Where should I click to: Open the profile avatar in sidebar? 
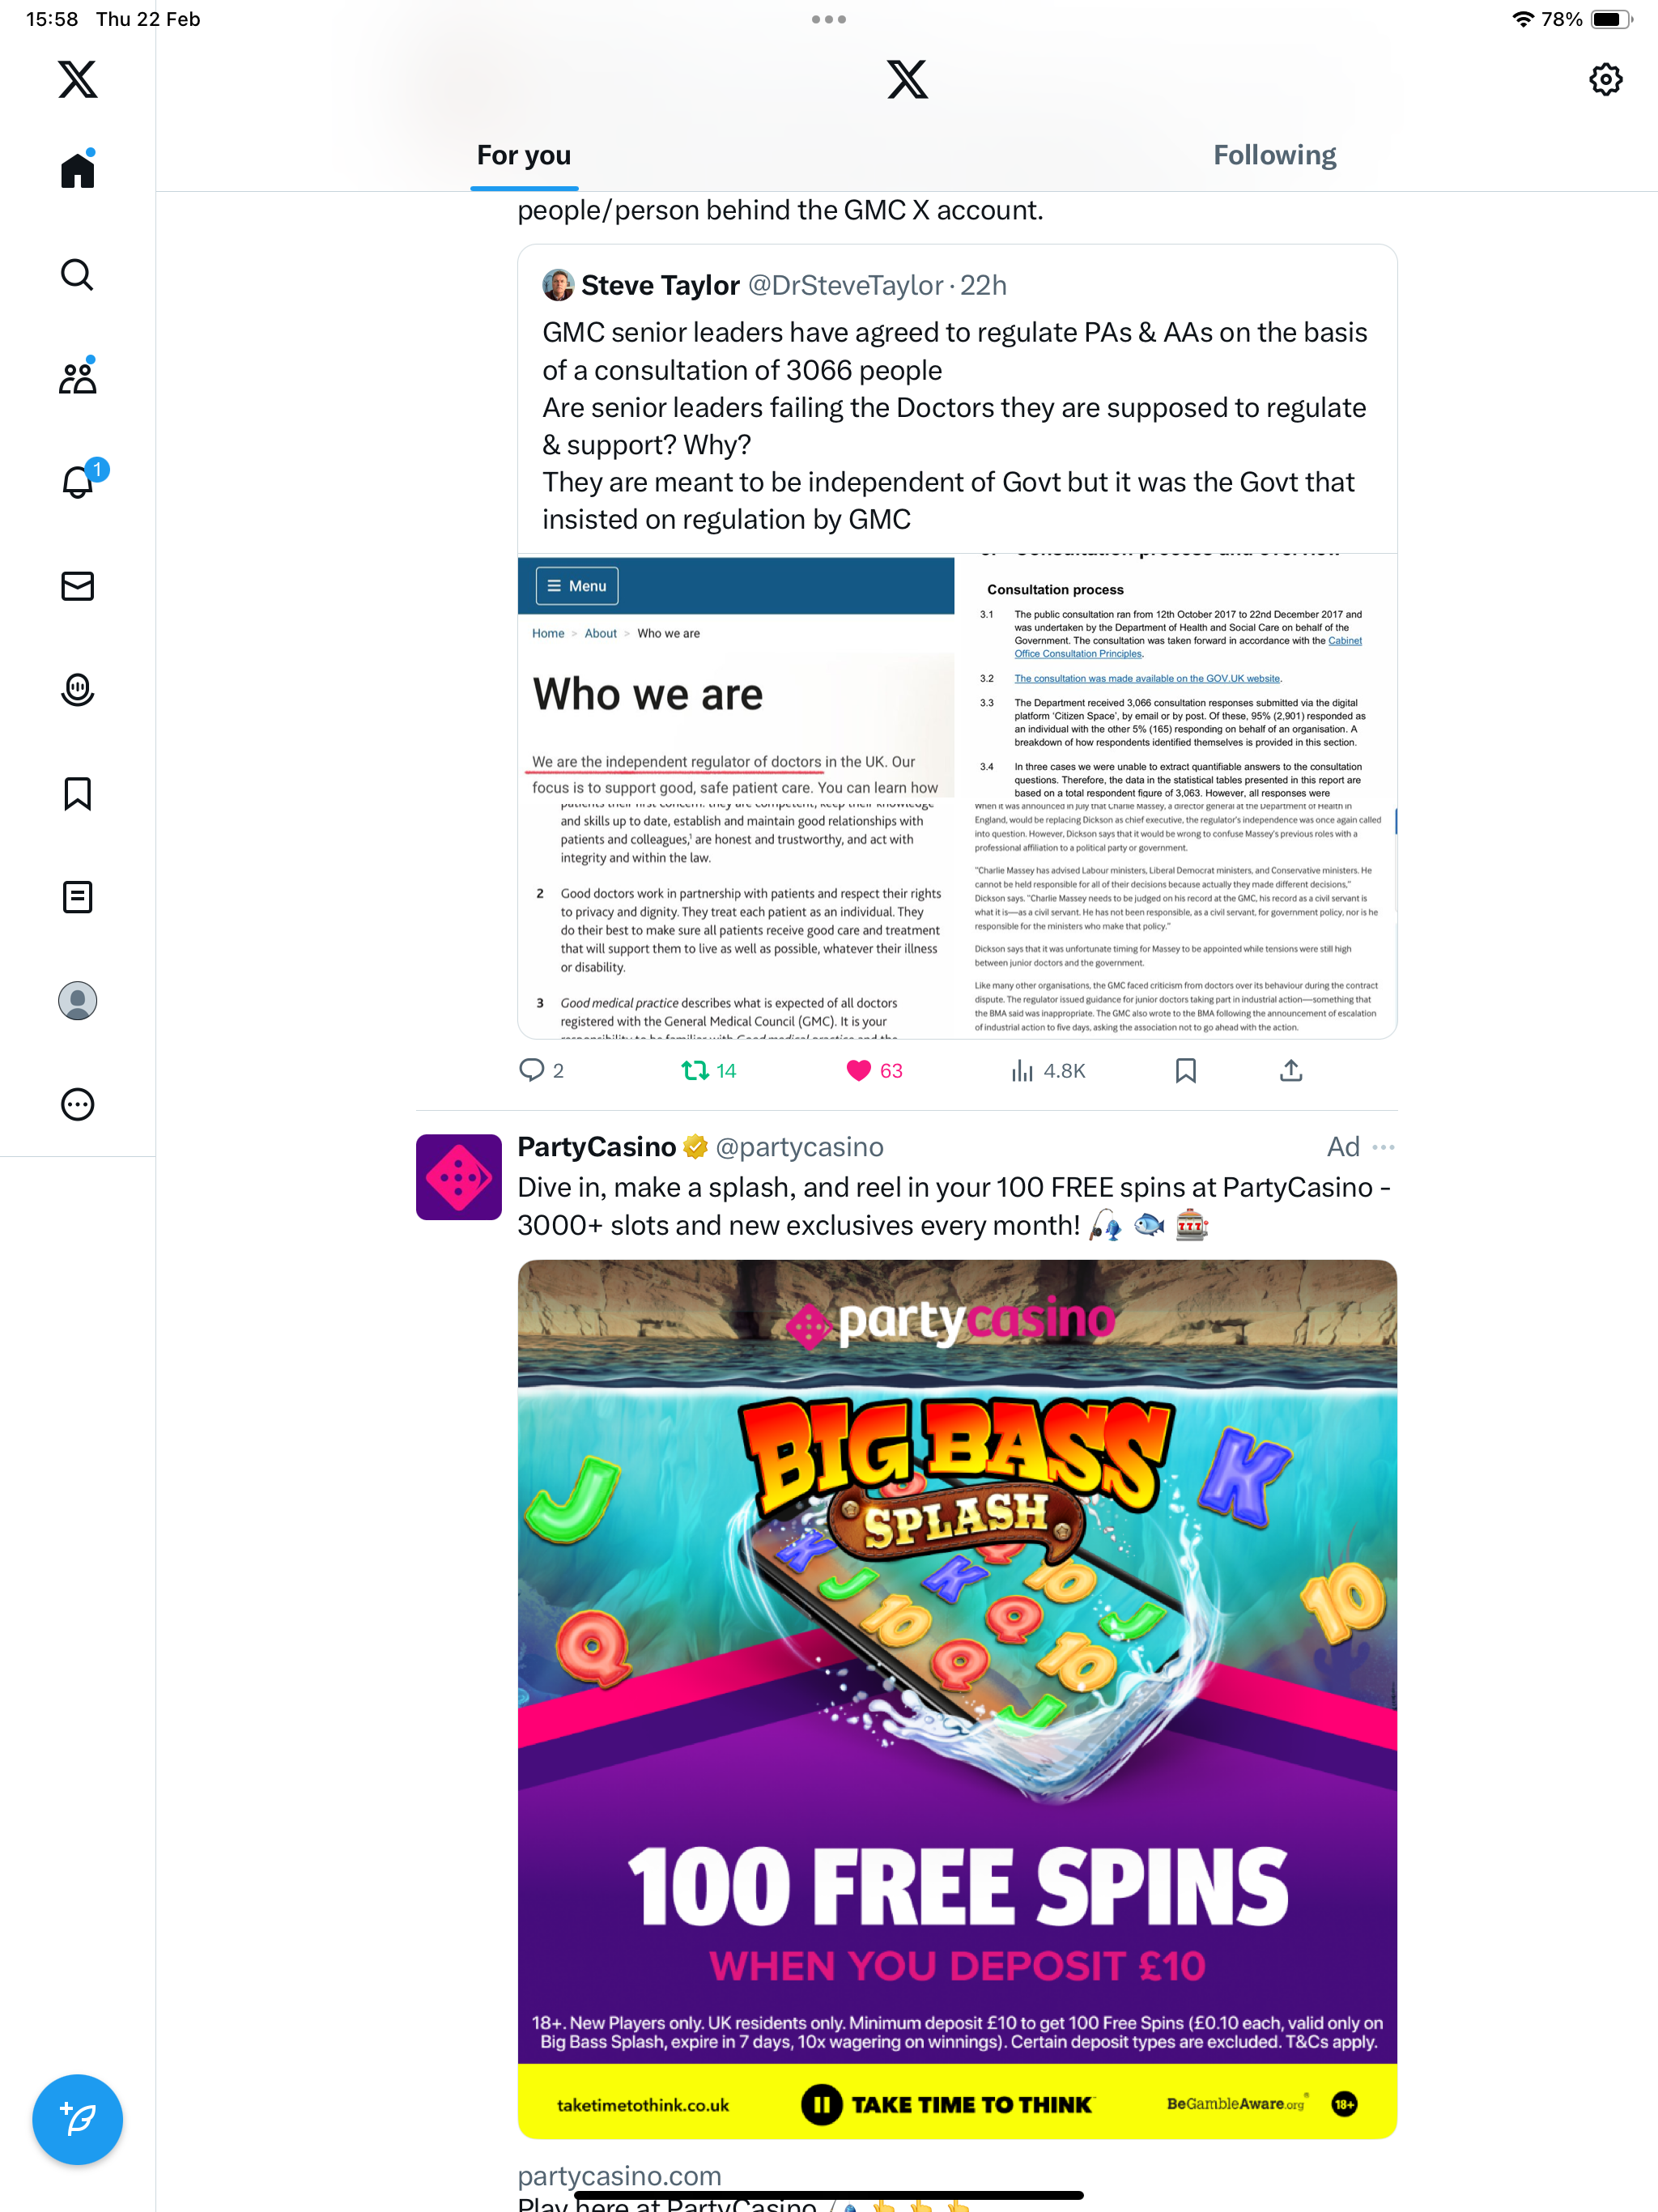click(77, 1000)
